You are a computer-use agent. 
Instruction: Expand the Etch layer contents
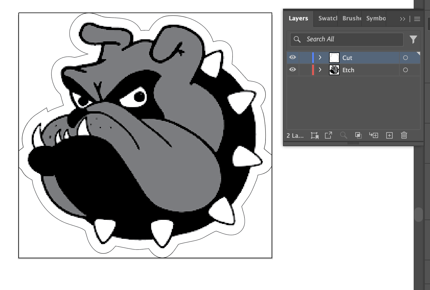coord(320,70)
